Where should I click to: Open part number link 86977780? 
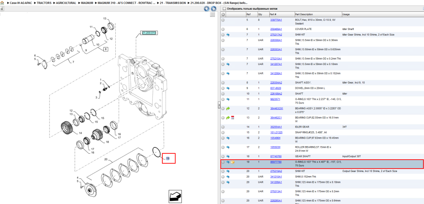tap(276, 162)
